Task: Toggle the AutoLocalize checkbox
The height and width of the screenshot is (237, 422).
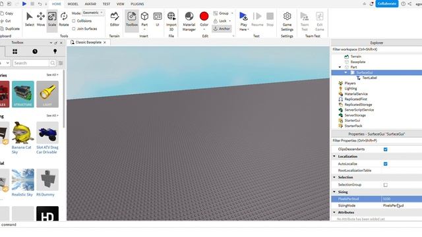Action: point(385,164)
